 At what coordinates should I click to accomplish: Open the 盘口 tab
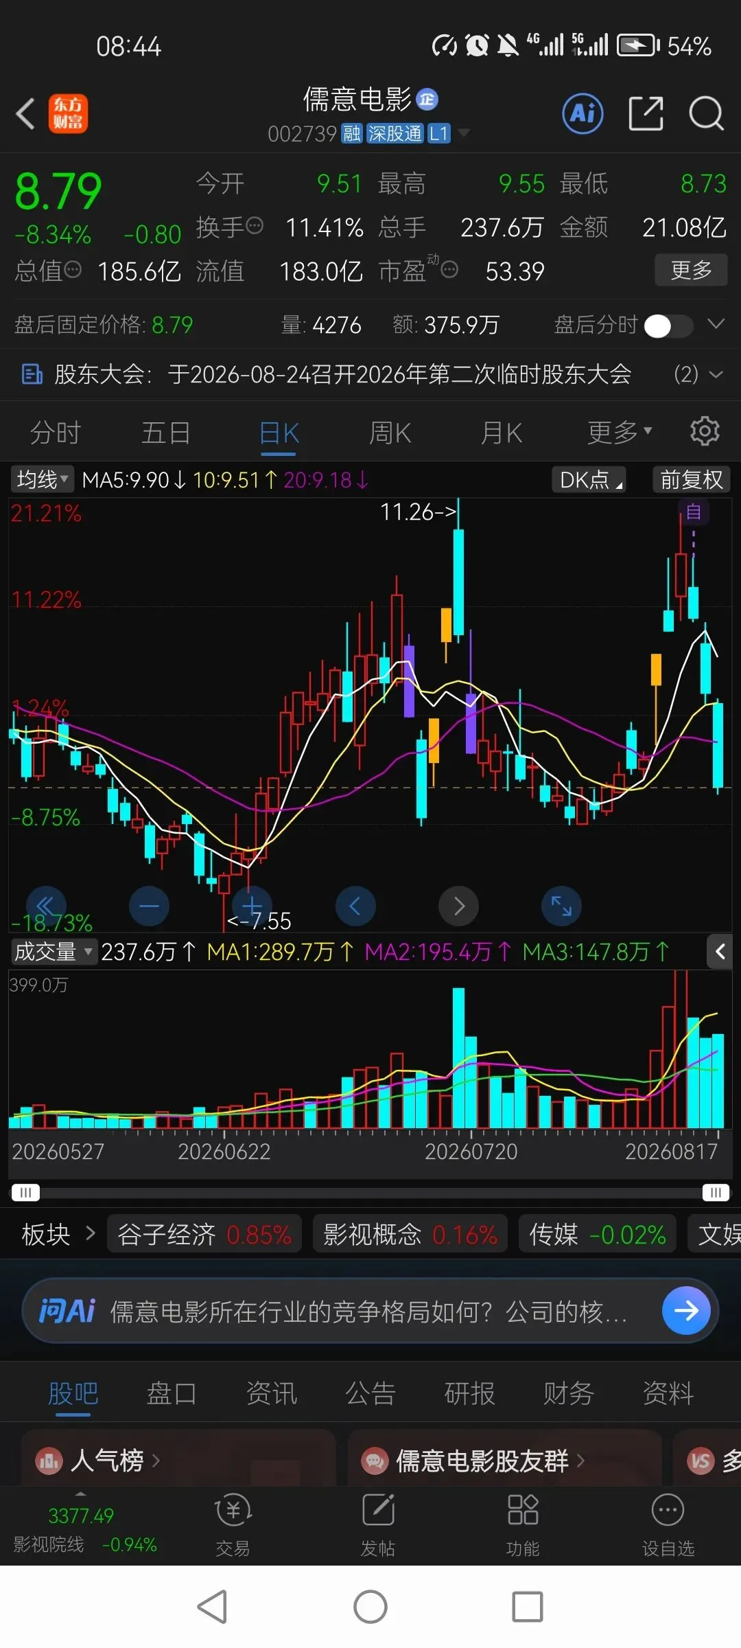172,1394
